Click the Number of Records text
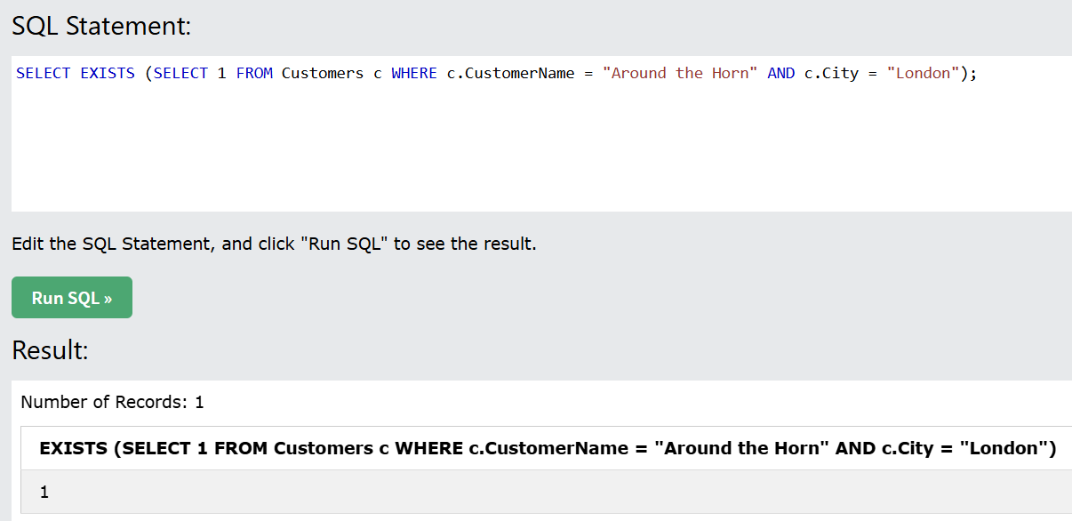Image resolution: width=1072 pixels, height=521 pixels. [x=112, y=402]
